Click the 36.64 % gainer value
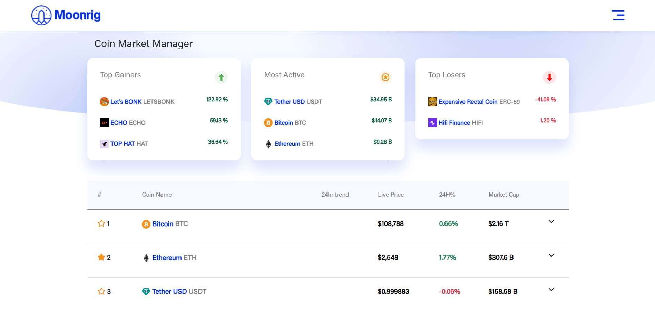The width and height of the screenshot is (655, 313). click(x=218, y=142)
